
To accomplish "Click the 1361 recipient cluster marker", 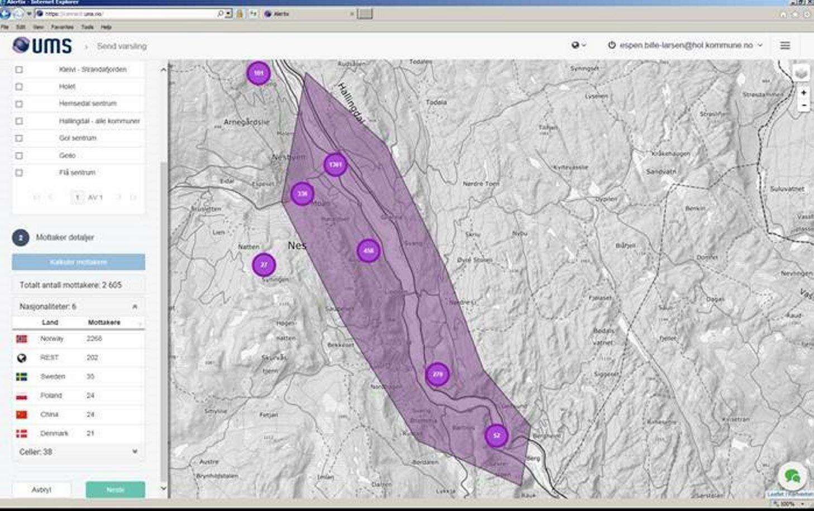I will click(335, 165).
